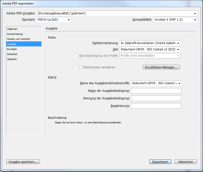
Task: Click the Druckfarben-Manager button
Action: 161,67
